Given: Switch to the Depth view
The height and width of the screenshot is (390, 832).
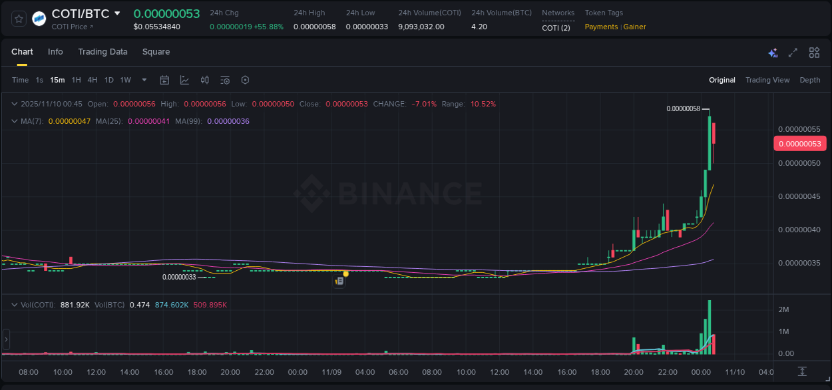Looking at the screenshot, I should pyautogui.click(x=810, y=80).
